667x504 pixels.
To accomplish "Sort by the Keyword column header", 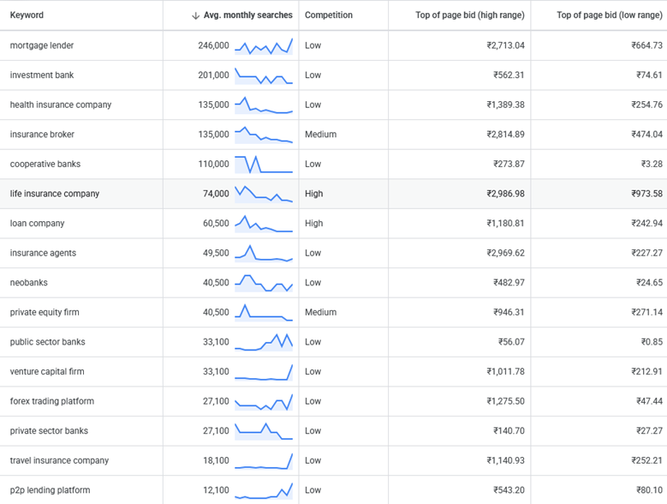I will click(27, 15).
